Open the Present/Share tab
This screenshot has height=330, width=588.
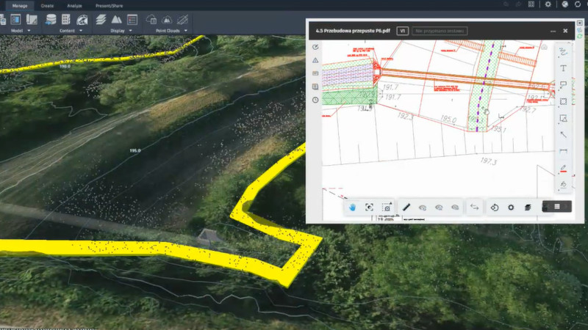pyautogui.click(x=109, y=5)
